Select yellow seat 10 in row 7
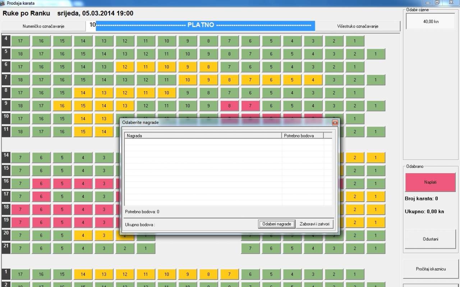Viewport: 460px width, 287px height. point(188,80)
